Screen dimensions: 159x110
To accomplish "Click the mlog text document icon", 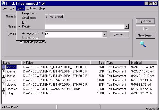I will pos(4,93).
